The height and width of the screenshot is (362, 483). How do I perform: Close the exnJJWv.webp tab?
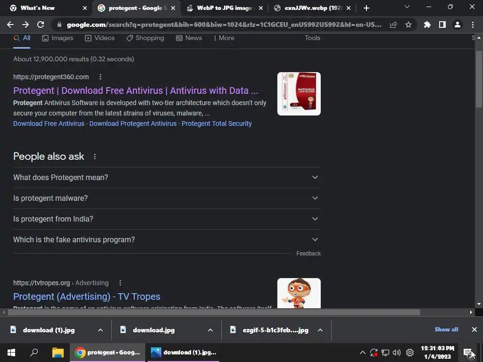coord(349,8)
